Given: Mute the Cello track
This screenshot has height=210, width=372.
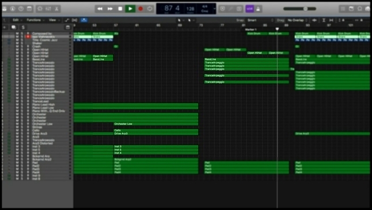Looking at the screenshot, I should [x=17, y=130].
